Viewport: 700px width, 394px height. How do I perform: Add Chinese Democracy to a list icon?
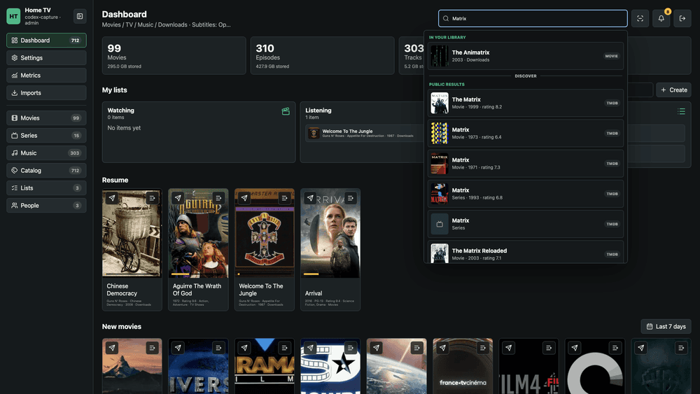coord(152,197)
